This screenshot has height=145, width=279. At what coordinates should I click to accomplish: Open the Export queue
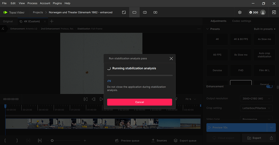click(185, 140)
